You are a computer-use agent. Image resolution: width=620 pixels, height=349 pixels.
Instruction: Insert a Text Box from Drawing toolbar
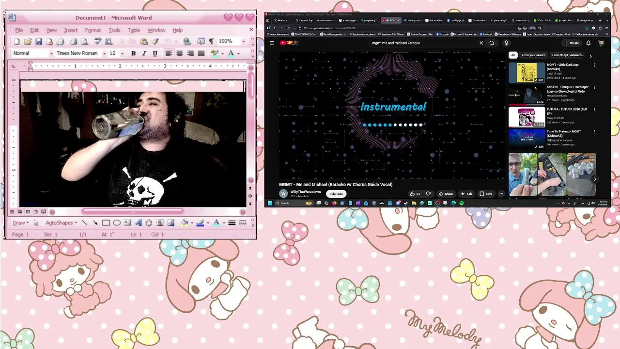tap(127, 223)
